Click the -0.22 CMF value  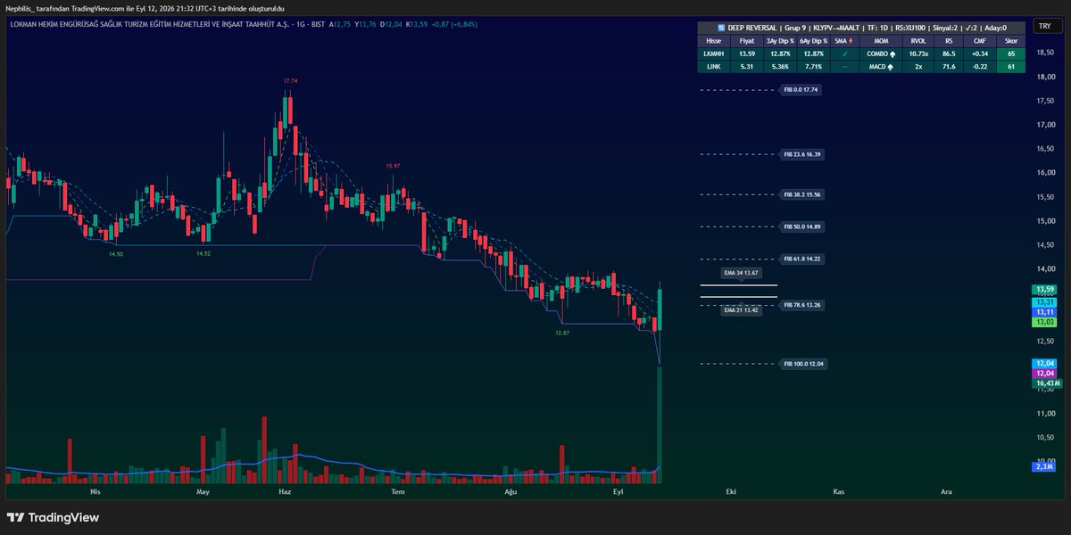tap(979, 66)
